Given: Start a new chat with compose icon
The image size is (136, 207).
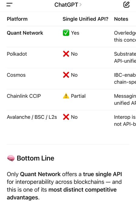Looking at the screenshot, I should [x=126, y=5].
